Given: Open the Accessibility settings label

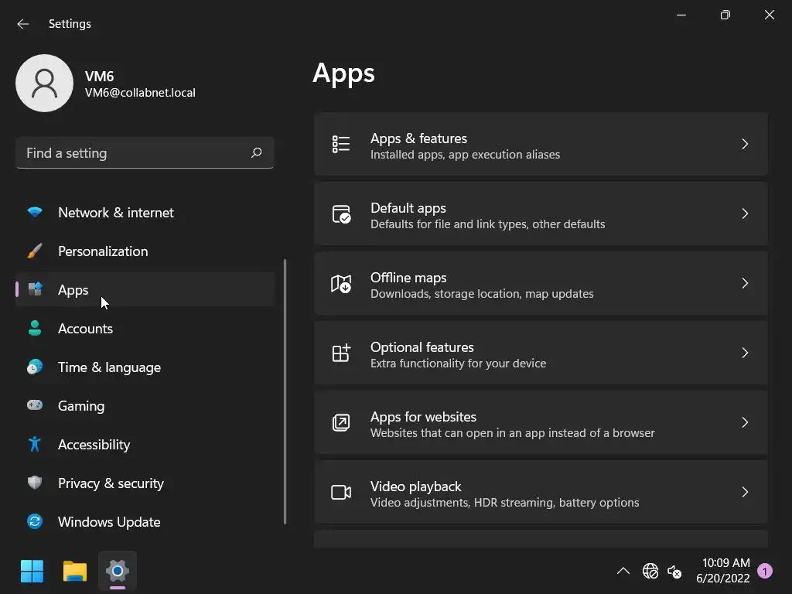Looking at the screenshot, I should point(94,445).
